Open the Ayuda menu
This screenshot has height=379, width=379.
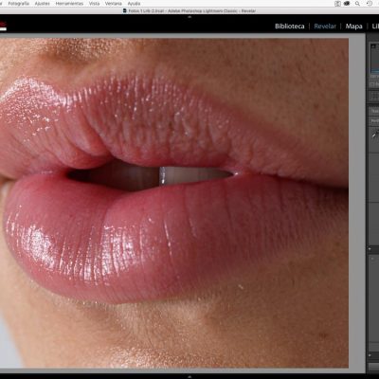[134, 4]
